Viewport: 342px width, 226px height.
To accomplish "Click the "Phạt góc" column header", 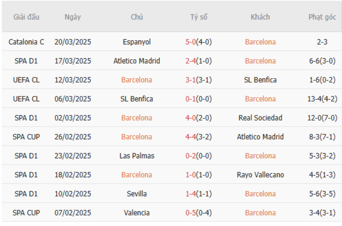I will click(x=322, y=17).
